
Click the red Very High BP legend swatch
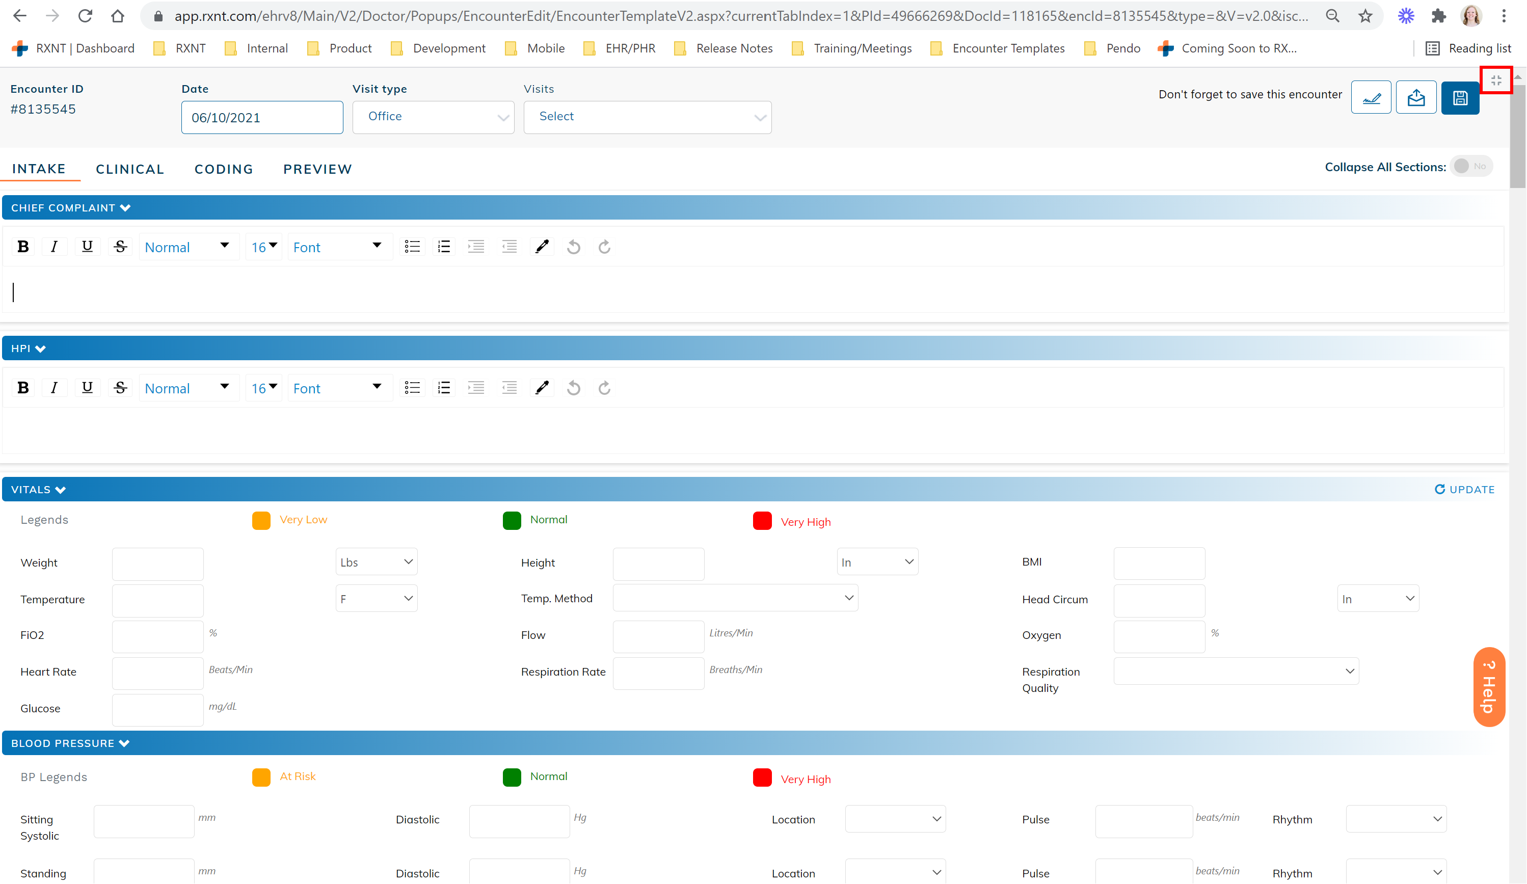pyautogui.click(x=762, y=778)
